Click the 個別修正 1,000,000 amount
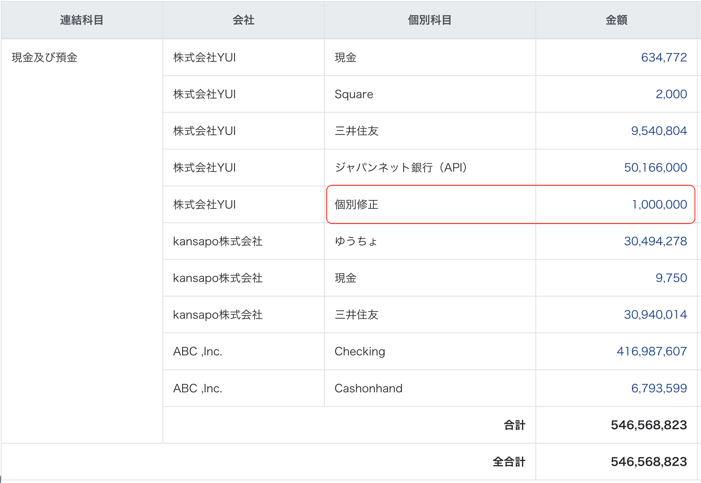Image resolution: width=701 pixels, height=483 pixels. point(659,204)
